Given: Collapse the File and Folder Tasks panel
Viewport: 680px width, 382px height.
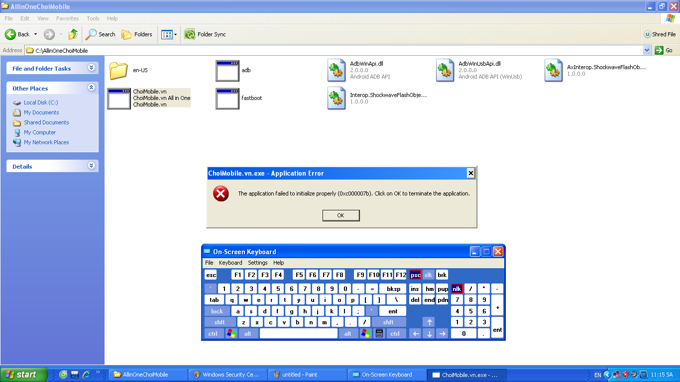Looking at the screenshot, I should (91, 68).
